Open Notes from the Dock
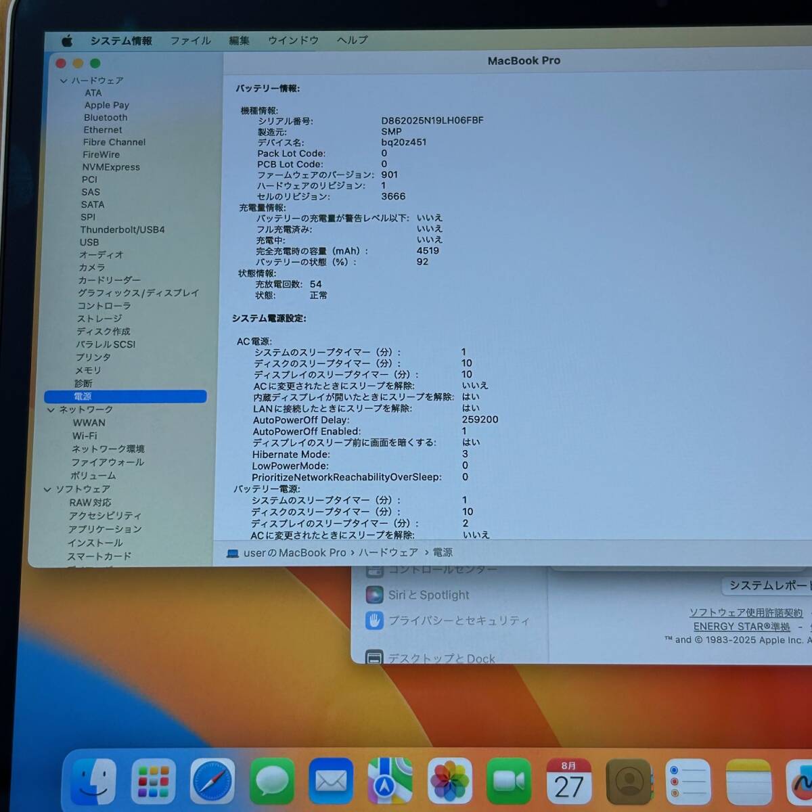Viewport: 812px width, 812px height. [748, 782]
